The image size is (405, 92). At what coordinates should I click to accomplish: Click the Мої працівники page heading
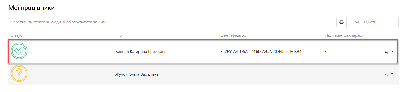pyautogui.click(x=31, y=8)
